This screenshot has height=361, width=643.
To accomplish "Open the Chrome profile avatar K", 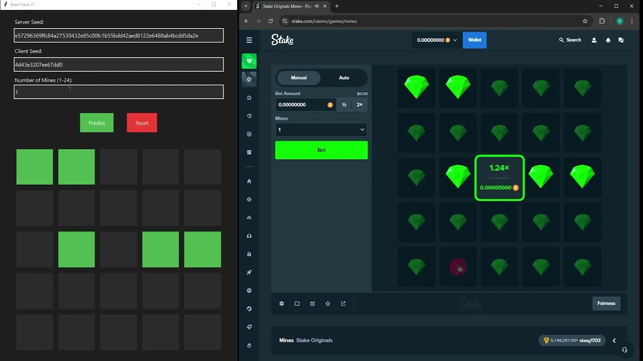I will (x=620, y=21).
